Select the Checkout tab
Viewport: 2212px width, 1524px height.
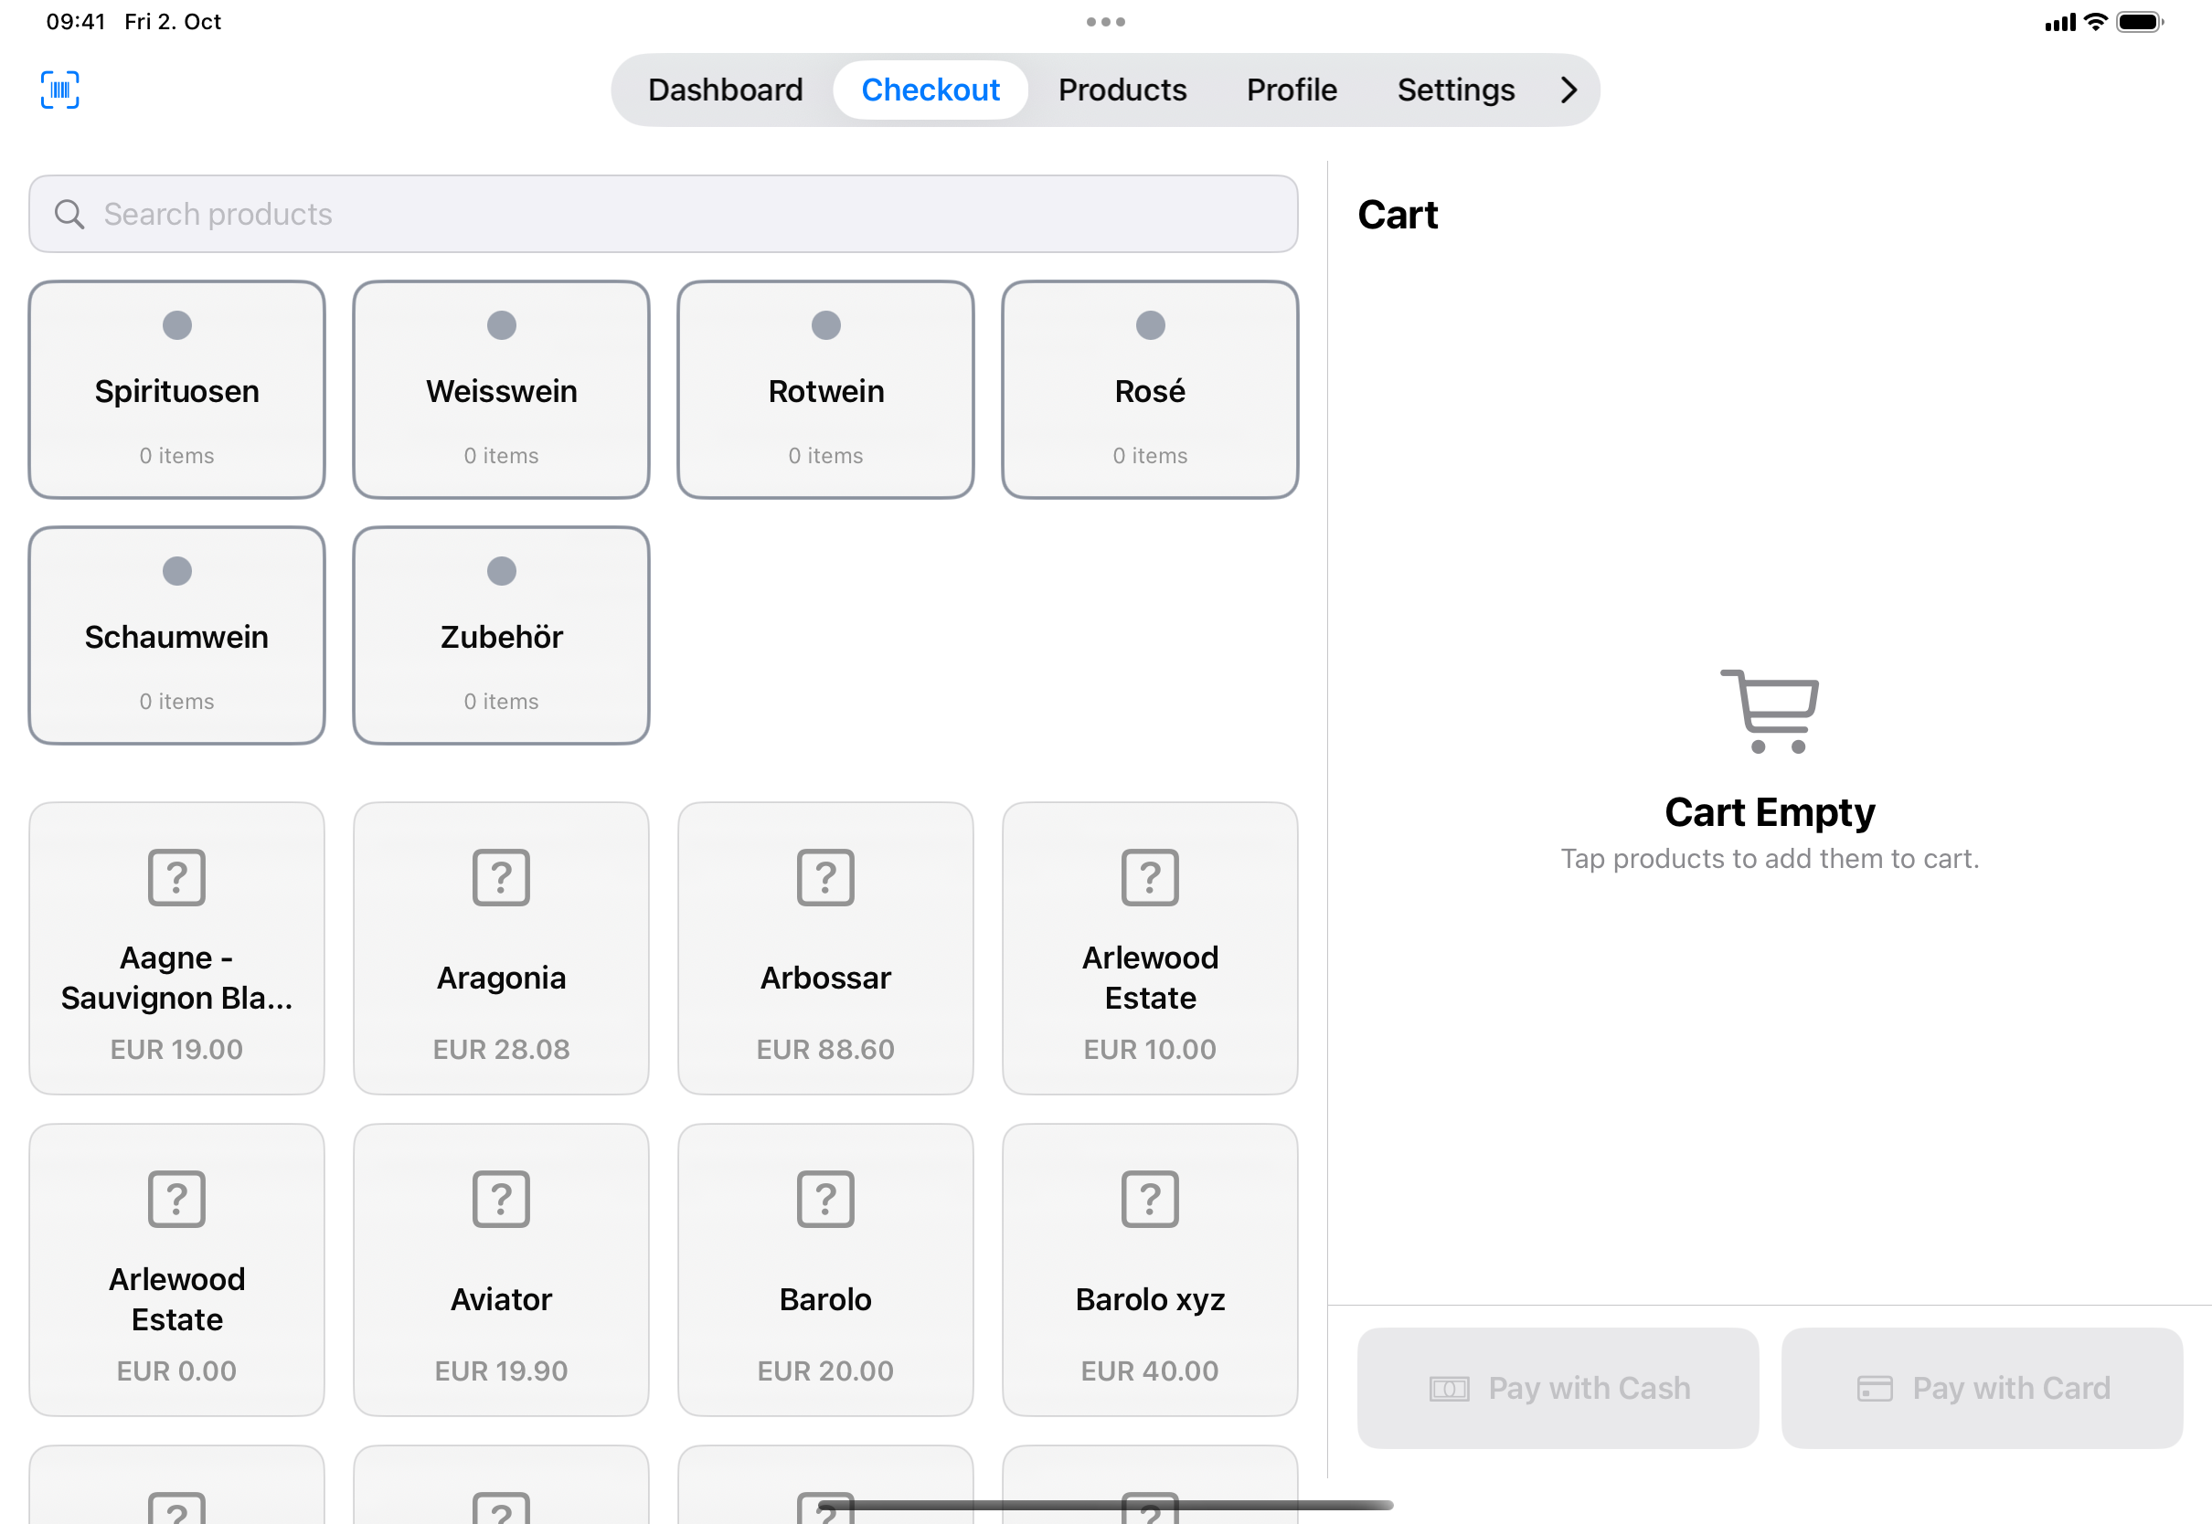pos(931,90)
